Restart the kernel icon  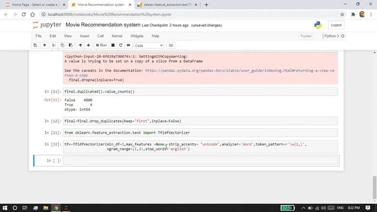(121, 45)
